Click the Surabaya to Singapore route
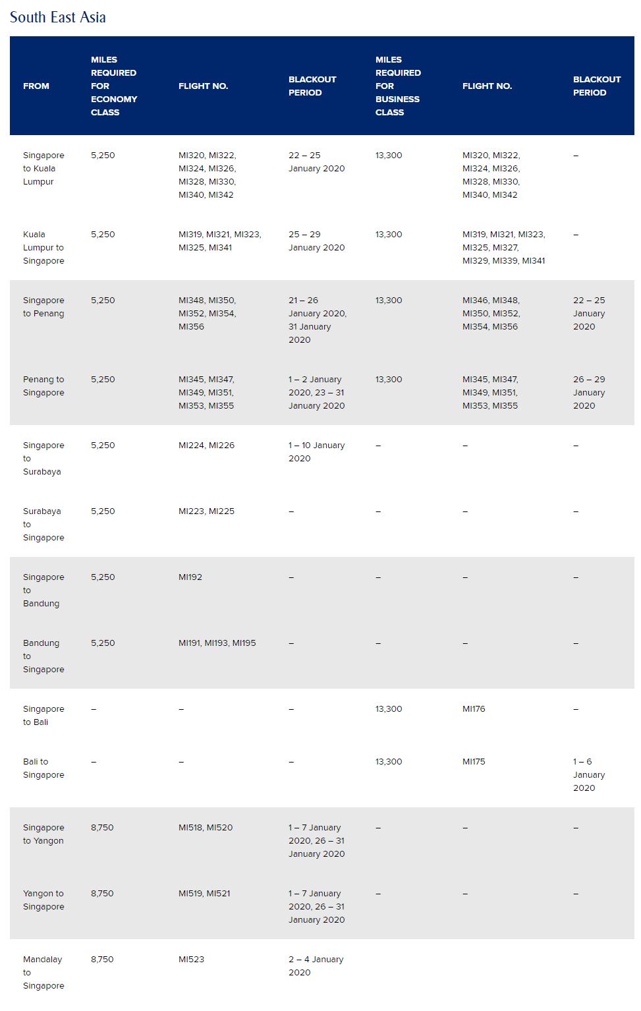The height and width of the screenshot is (1011, 641). (x=43, y=524)
